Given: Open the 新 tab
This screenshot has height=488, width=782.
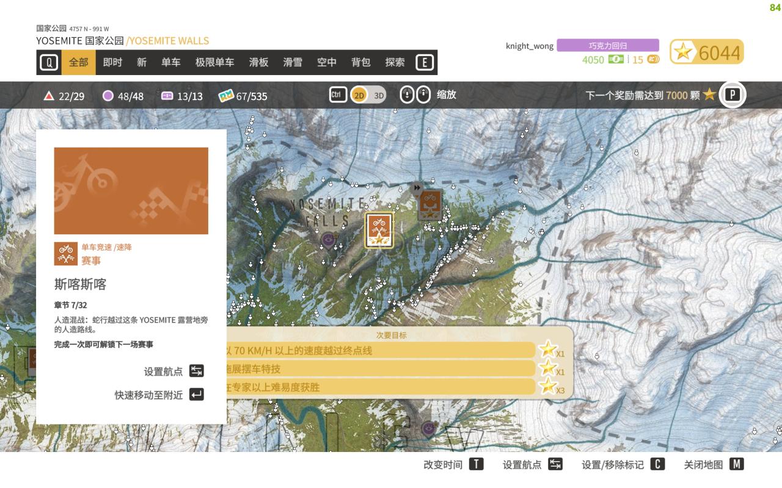Looking at the screenshot, I should point(142,62).
